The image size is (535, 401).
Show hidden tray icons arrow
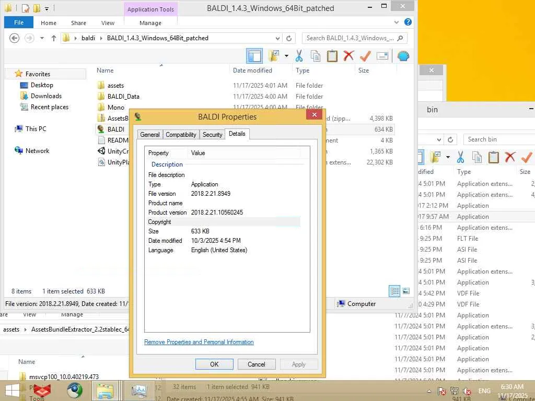[429, 391]
